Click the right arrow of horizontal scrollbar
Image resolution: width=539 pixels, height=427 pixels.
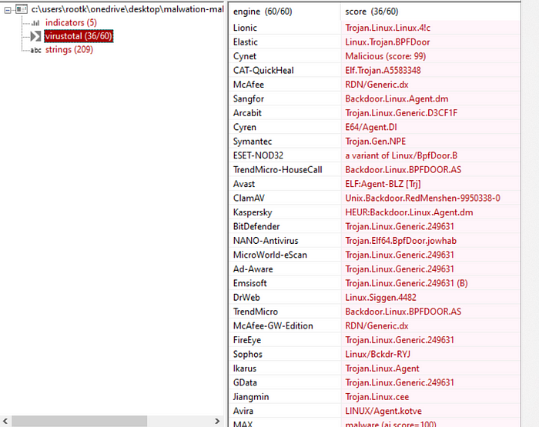(x=217, y=421)
